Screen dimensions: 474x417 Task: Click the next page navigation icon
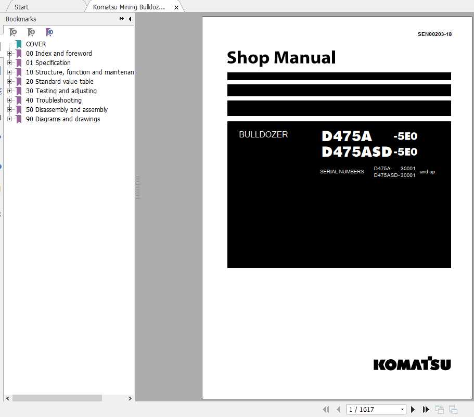[413, 409]
